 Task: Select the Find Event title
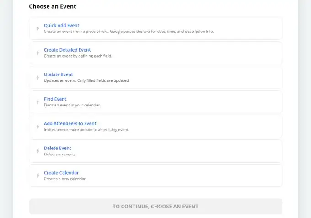[55, 99]
